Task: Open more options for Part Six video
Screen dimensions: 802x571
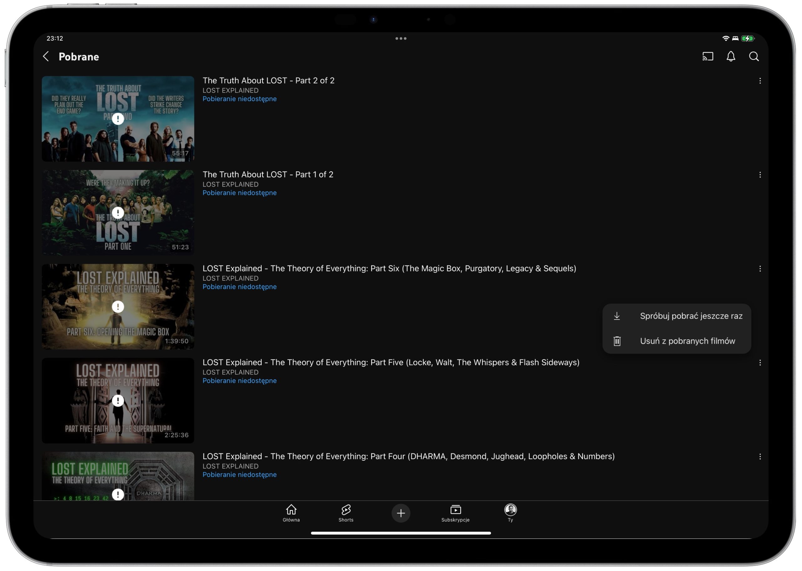Action: point(760,269)
